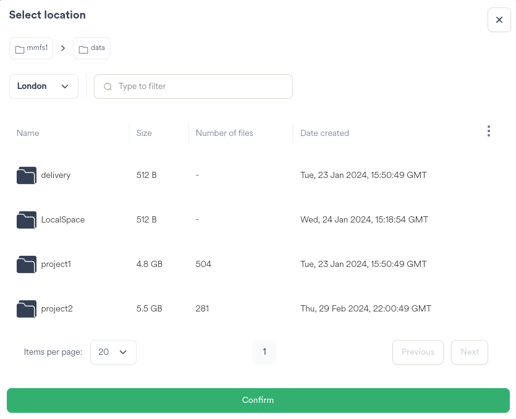516x419 pixels.
Task: Go to page 1 in pagination
Action: (264, 352)
